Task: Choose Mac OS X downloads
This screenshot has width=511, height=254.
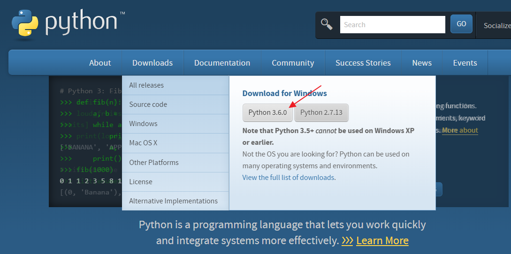Action: click(x=143, y=143)
